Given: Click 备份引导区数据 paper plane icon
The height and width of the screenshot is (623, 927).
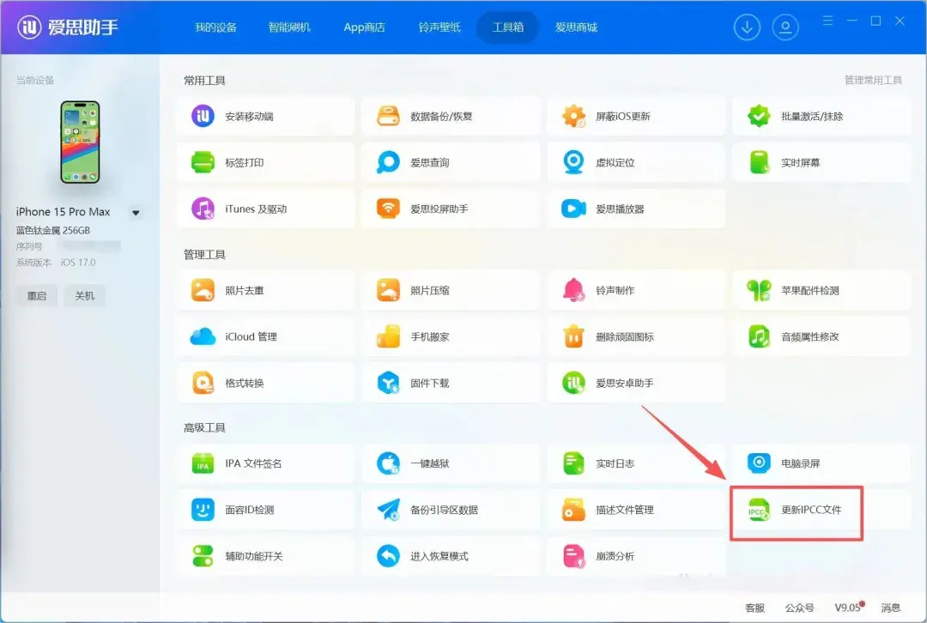Looking at the screenshot, I should pyautogui.click(x=389, y=510).
